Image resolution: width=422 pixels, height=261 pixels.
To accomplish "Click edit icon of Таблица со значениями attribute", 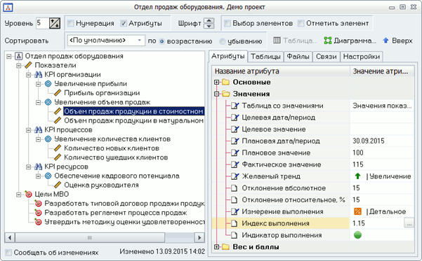I will tap(235, 106).
